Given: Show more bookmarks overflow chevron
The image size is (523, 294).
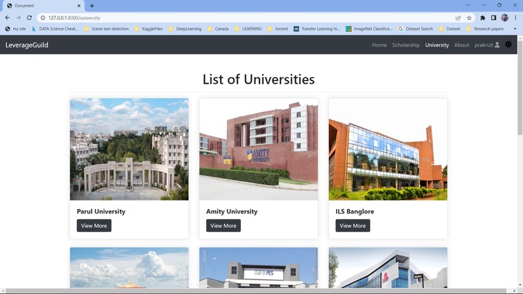Looking at the screenshot, I should coord(515,29).
